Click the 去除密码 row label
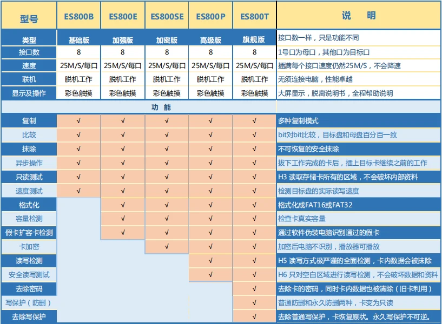This screenshot has width=442, height=324. coord(29,289)
